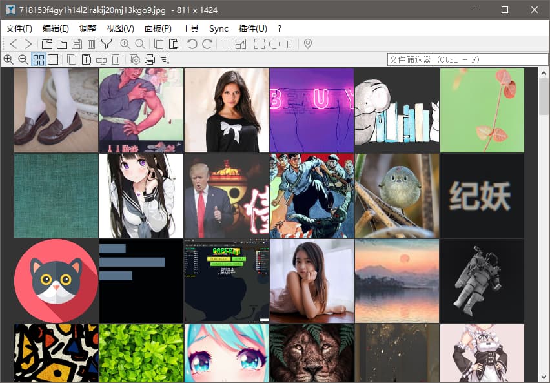Toggle the fullscreen frame icon
The image size is (550, 383).
260,44
